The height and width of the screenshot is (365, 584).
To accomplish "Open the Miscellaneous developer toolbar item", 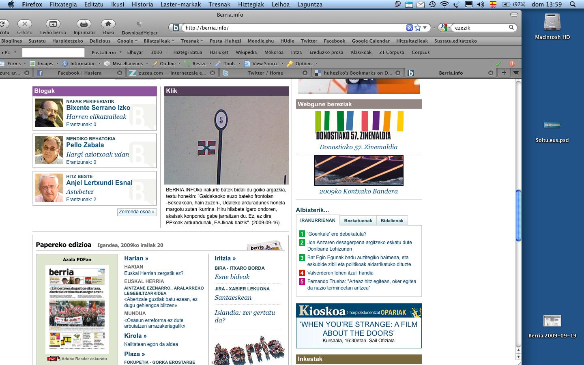I will coord(127,64).
